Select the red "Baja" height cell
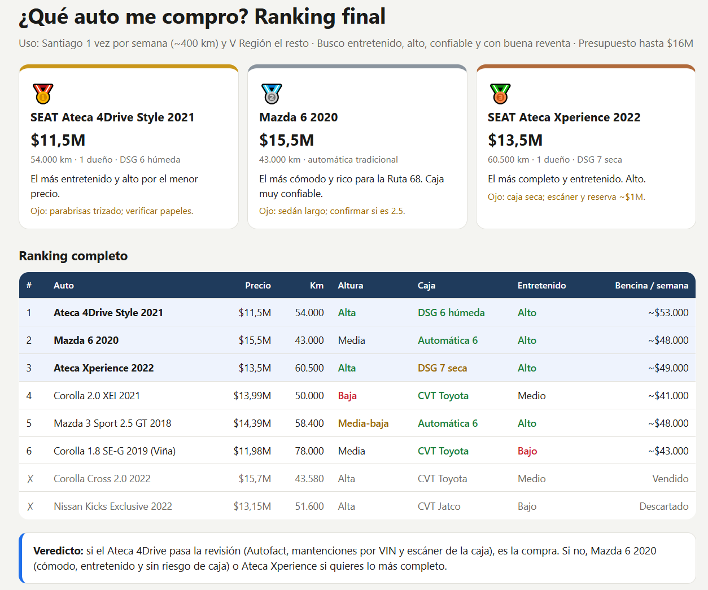Screen dimensions: 708x590 [347, 396]
